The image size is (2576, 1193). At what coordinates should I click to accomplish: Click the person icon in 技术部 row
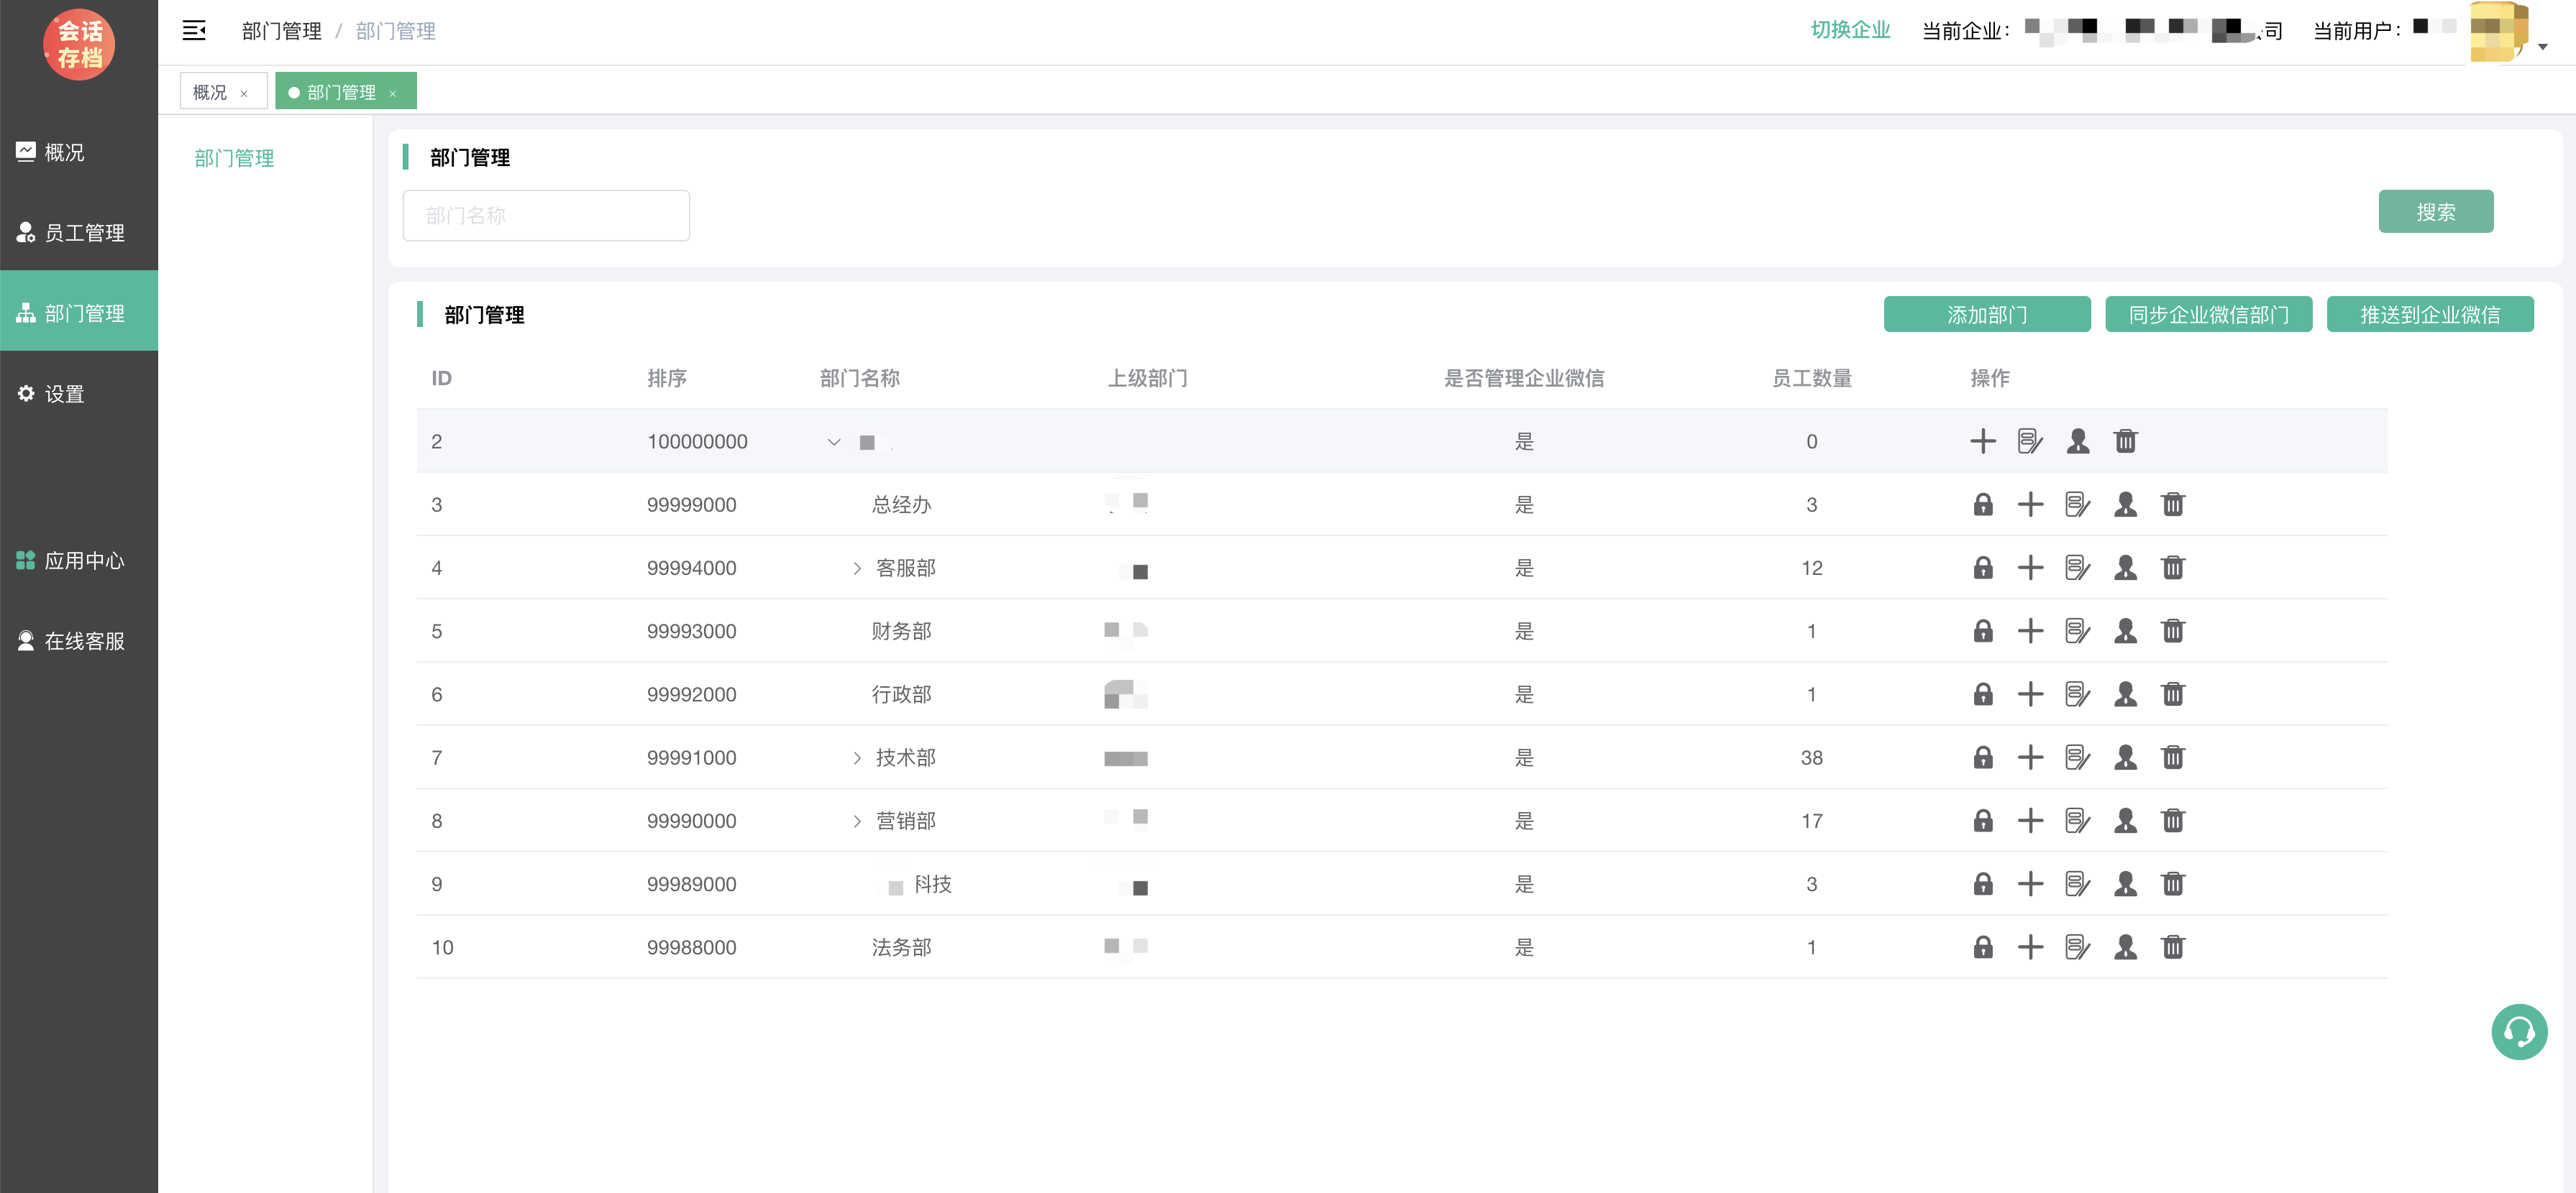[2125, 757]
